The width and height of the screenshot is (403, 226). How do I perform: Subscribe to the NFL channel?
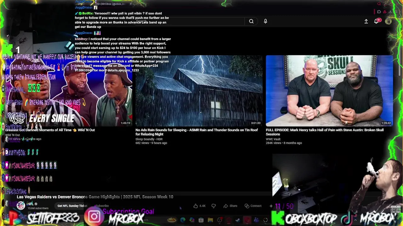click(x=102, y=206)
